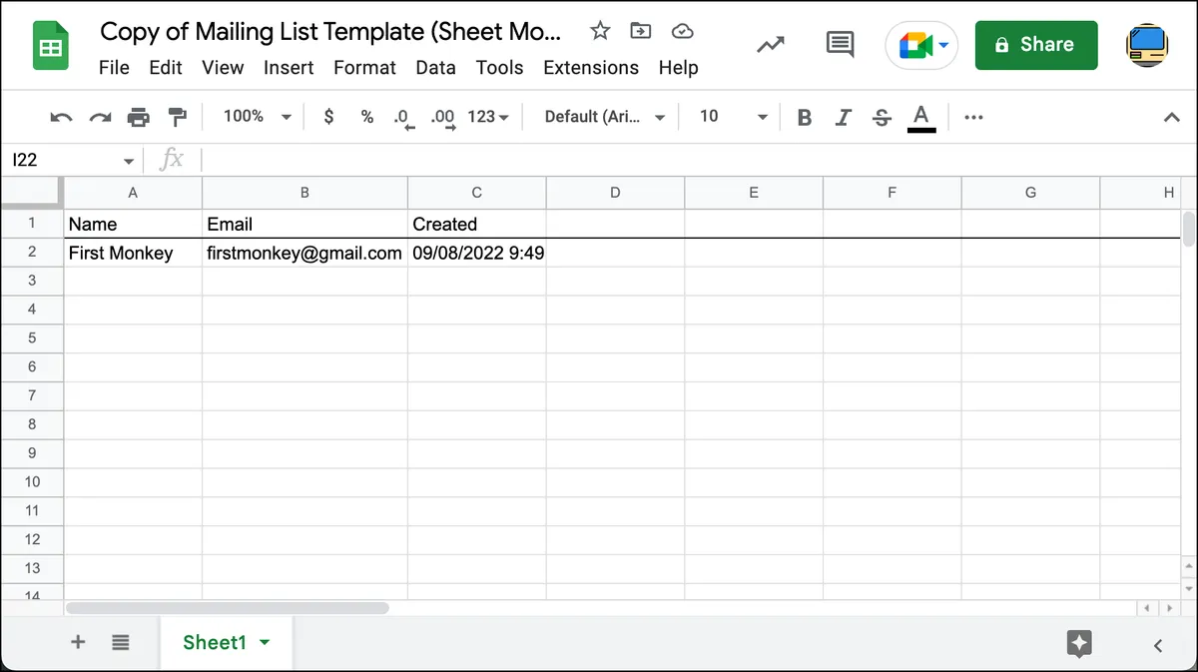The height and width of the screenshot is (672, 1198).
Task: Click the horizontal scrollbar thumb
Action: click(227, 607)
